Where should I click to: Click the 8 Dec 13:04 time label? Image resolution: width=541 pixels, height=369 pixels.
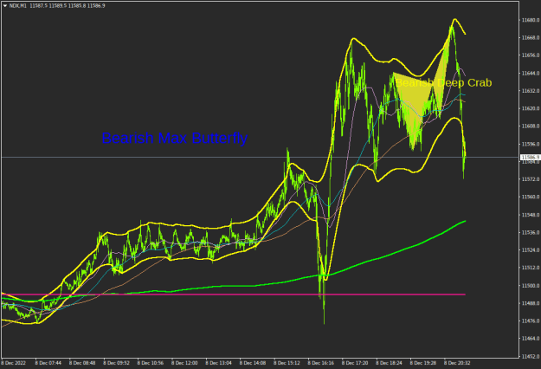[x=219, y=363]
